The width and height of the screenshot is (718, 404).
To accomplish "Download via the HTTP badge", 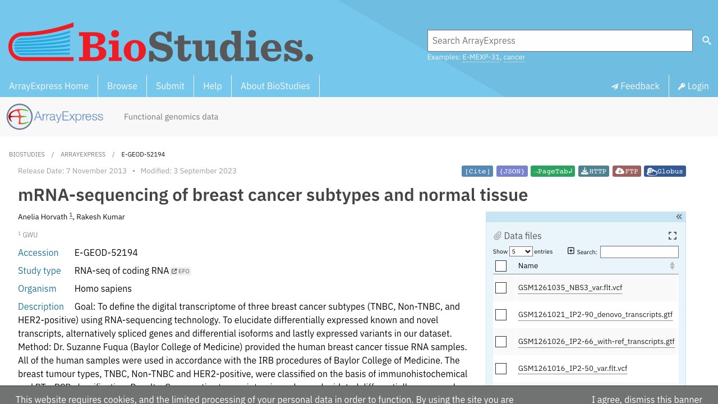I will (x=593, y=171).
